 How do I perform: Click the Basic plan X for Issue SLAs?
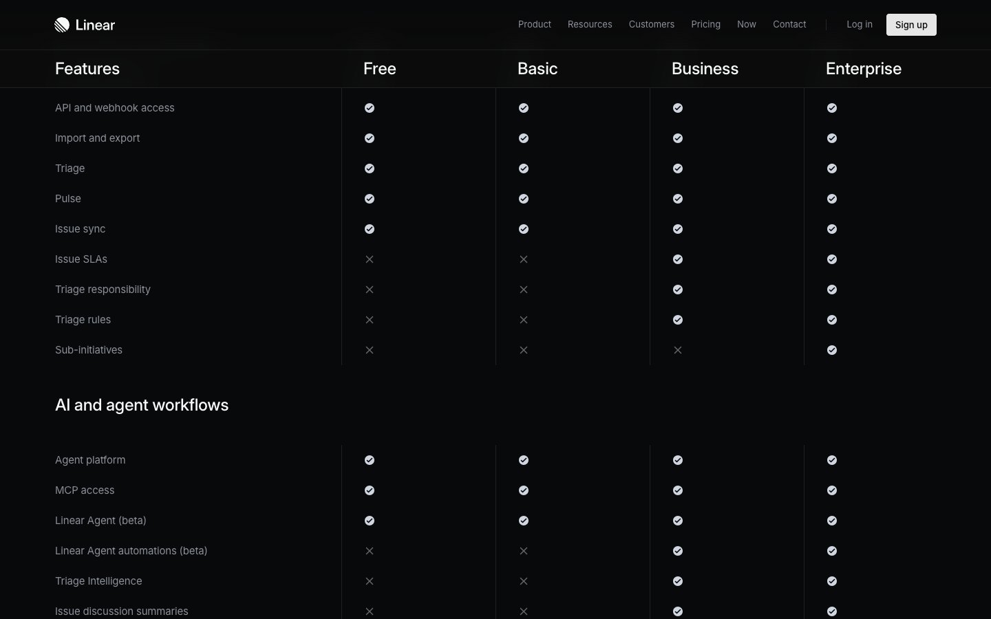(524, 259)
